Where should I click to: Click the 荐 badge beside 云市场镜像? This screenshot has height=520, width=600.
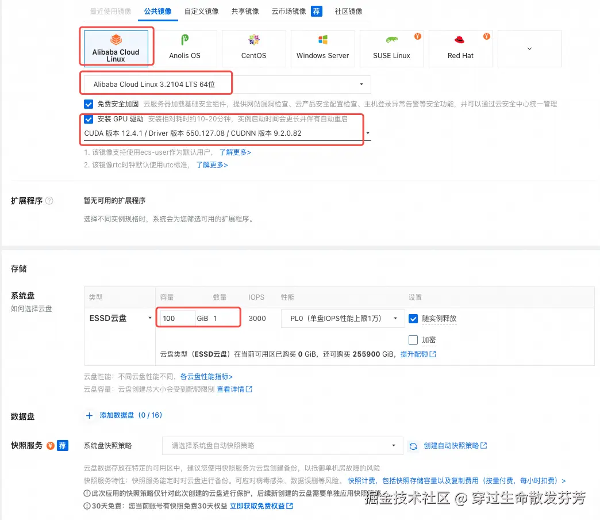coord(317,11)
